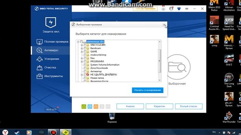Click the user account avatar icon
Screen dimensions: 241x135
(x=171, y=9)
